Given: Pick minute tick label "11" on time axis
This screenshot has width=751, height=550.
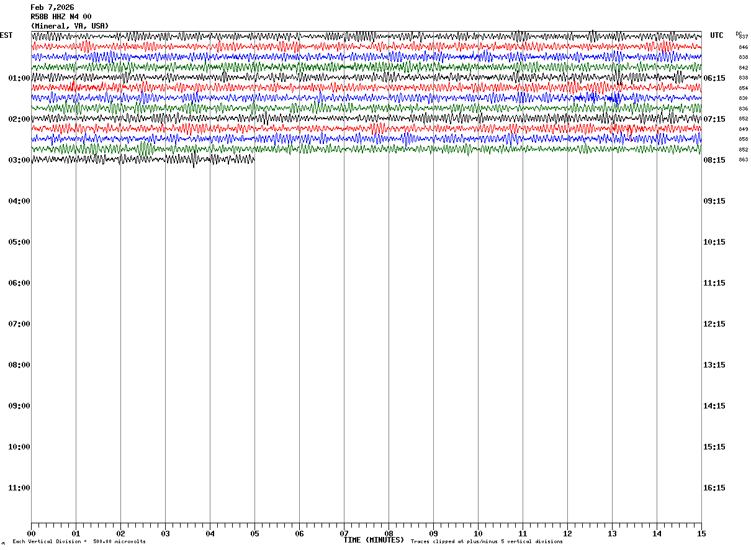Looking at the screenshot, I should tap(523, 534).
